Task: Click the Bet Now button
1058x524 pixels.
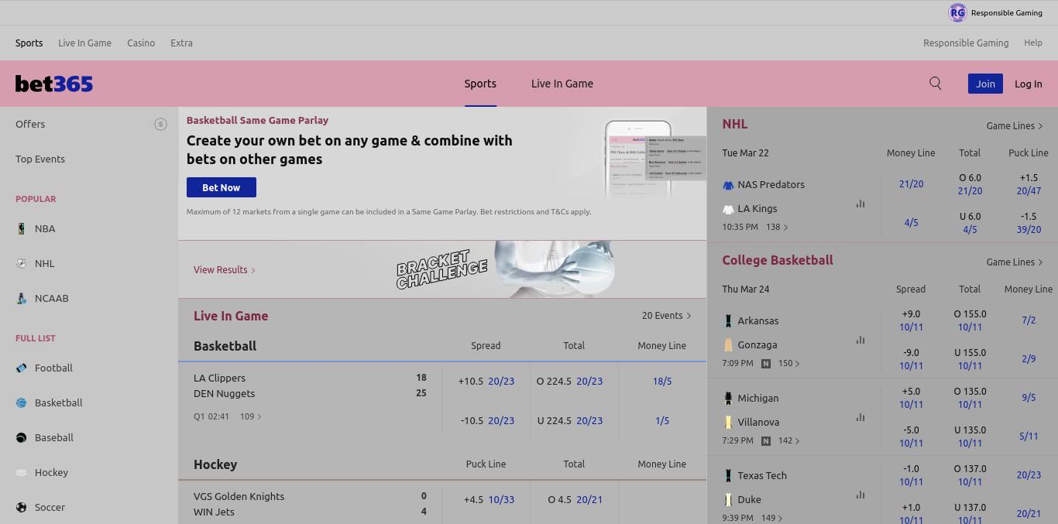Action: click(222, 187)
